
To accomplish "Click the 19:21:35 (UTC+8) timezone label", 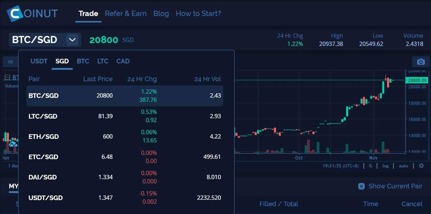I will point(340,166).
